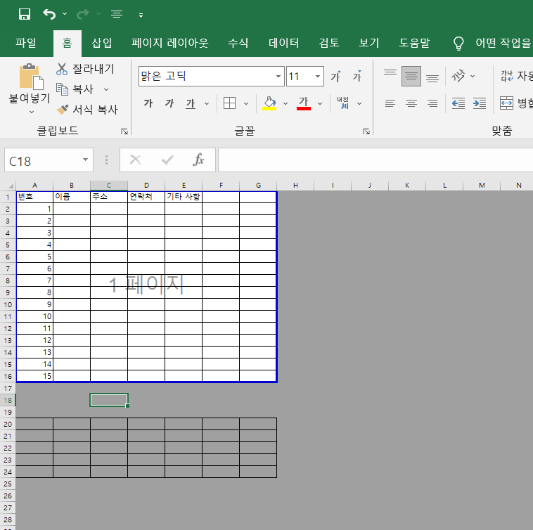
Task: Expand the 붙여넣기 paste options arrow
Action: (31, 112)
